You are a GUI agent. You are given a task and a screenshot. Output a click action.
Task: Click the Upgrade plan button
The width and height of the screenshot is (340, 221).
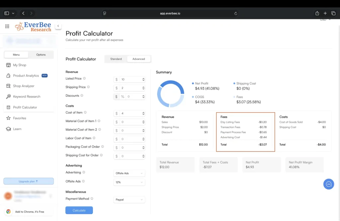tap(29, 181)
